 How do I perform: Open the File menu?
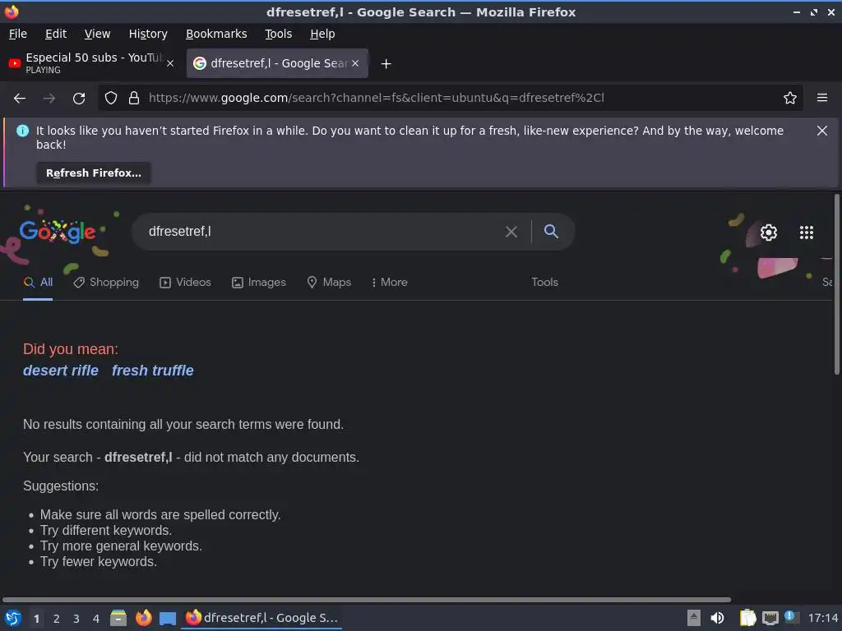coord(18,34)
